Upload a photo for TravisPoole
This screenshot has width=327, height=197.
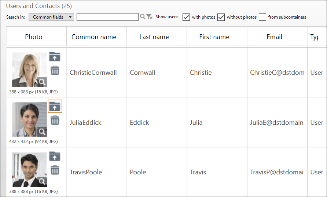point(55,157)
